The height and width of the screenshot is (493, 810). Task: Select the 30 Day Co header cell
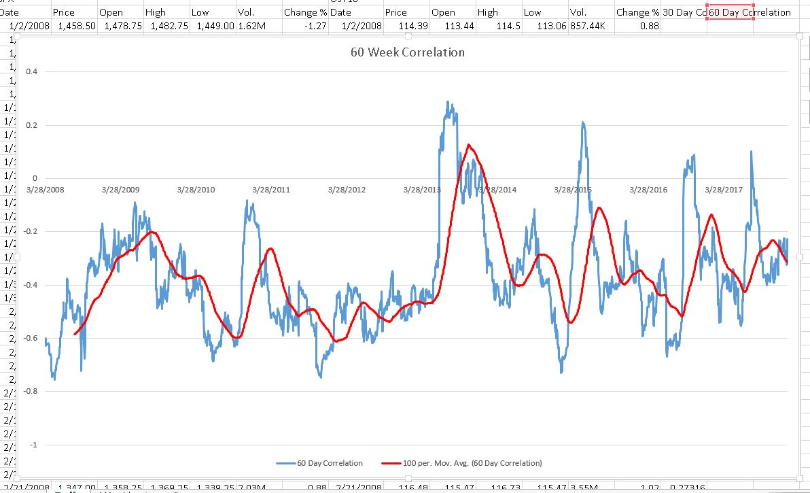tap(685, 12)
